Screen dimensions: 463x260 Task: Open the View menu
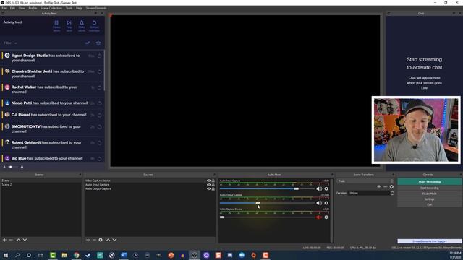click(x=22, y=8)
